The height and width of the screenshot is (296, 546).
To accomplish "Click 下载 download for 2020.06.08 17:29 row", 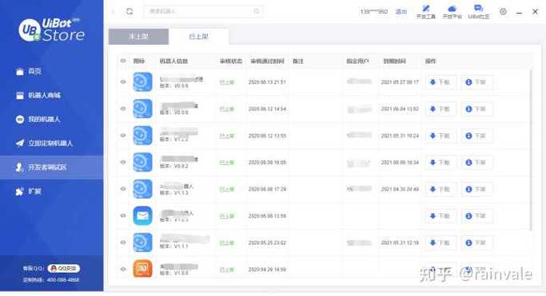I will point(440,189).
